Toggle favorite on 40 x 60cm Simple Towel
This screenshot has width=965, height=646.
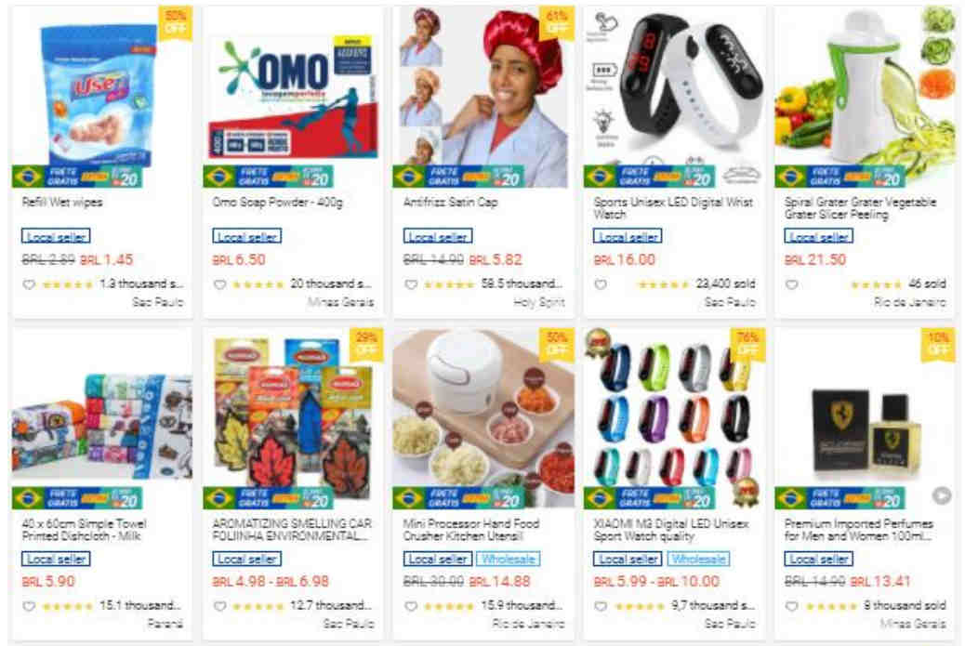(x=28, y=606)
